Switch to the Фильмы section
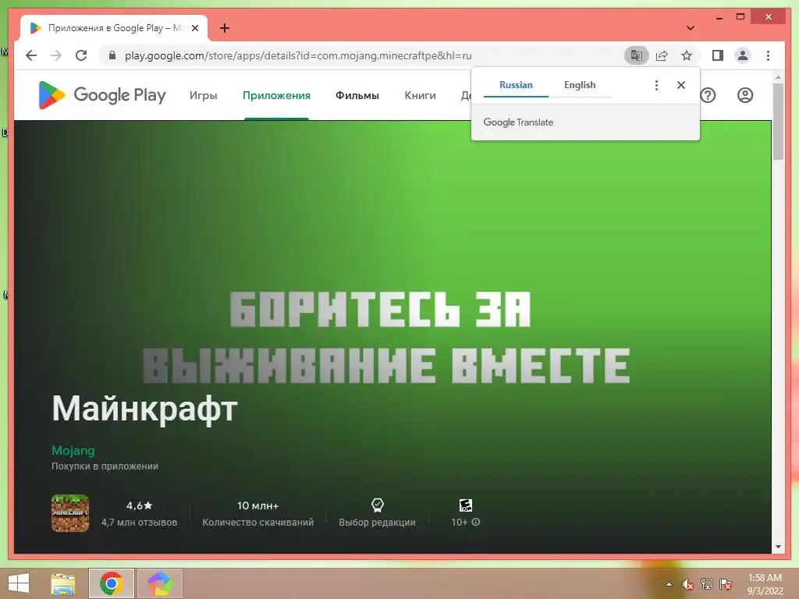Screen dimensions: 799x599 [x=357, y=95]
